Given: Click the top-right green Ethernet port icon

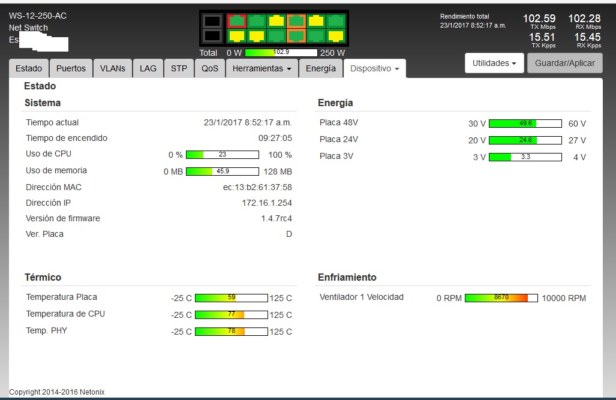Looking at the screenshot, I should pos(335,21).
